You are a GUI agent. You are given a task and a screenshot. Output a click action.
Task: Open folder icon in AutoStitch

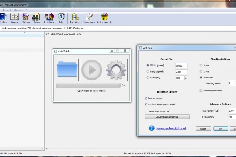tap(67, 70)
